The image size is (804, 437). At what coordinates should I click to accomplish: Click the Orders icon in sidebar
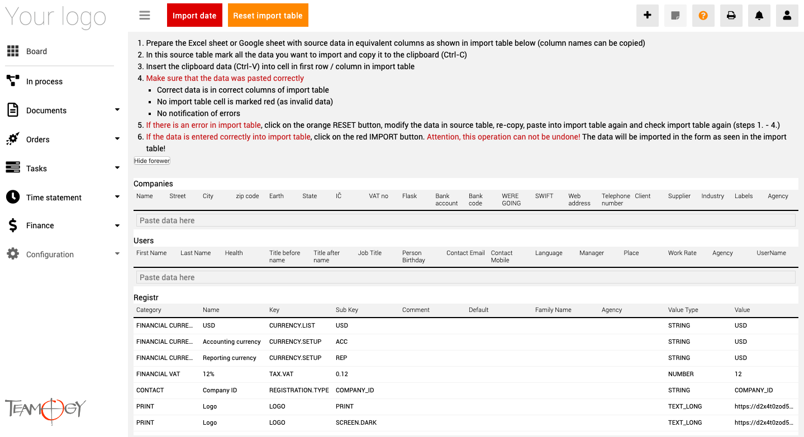(x=13, y=139)
